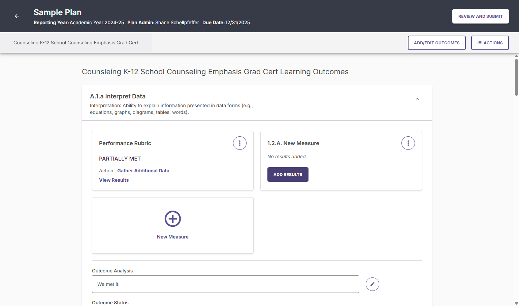Select the PARTIALLY MET status text

click(120, 159)
